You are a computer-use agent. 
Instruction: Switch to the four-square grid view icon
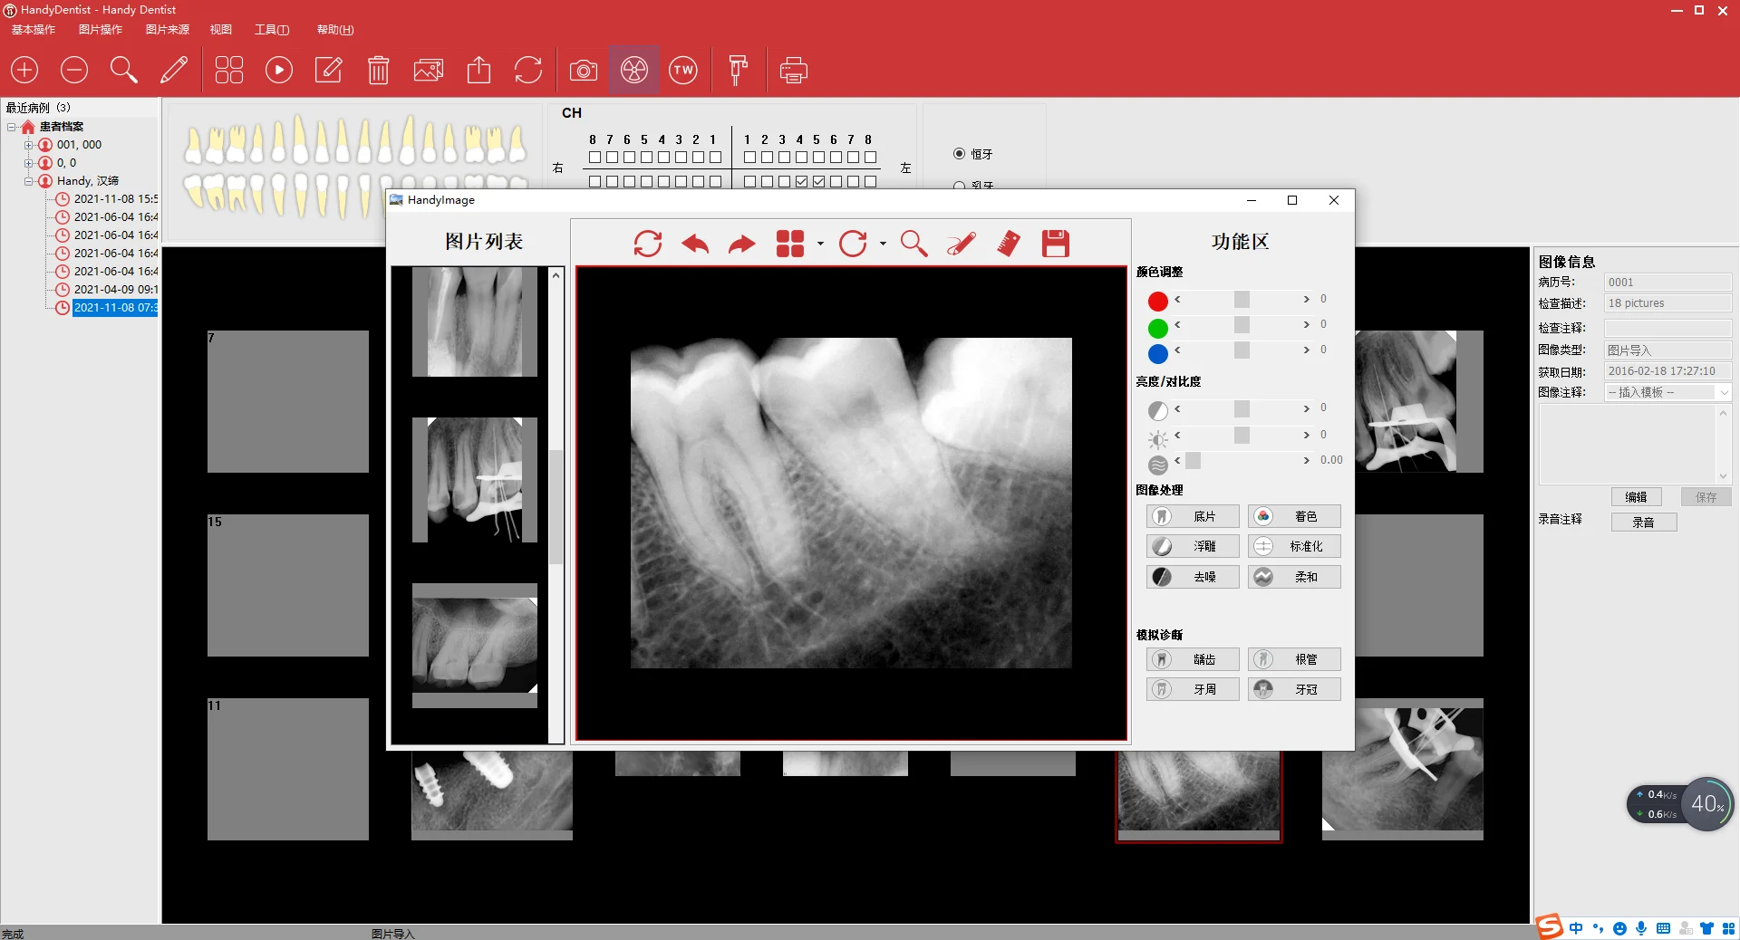coord(229,70)
